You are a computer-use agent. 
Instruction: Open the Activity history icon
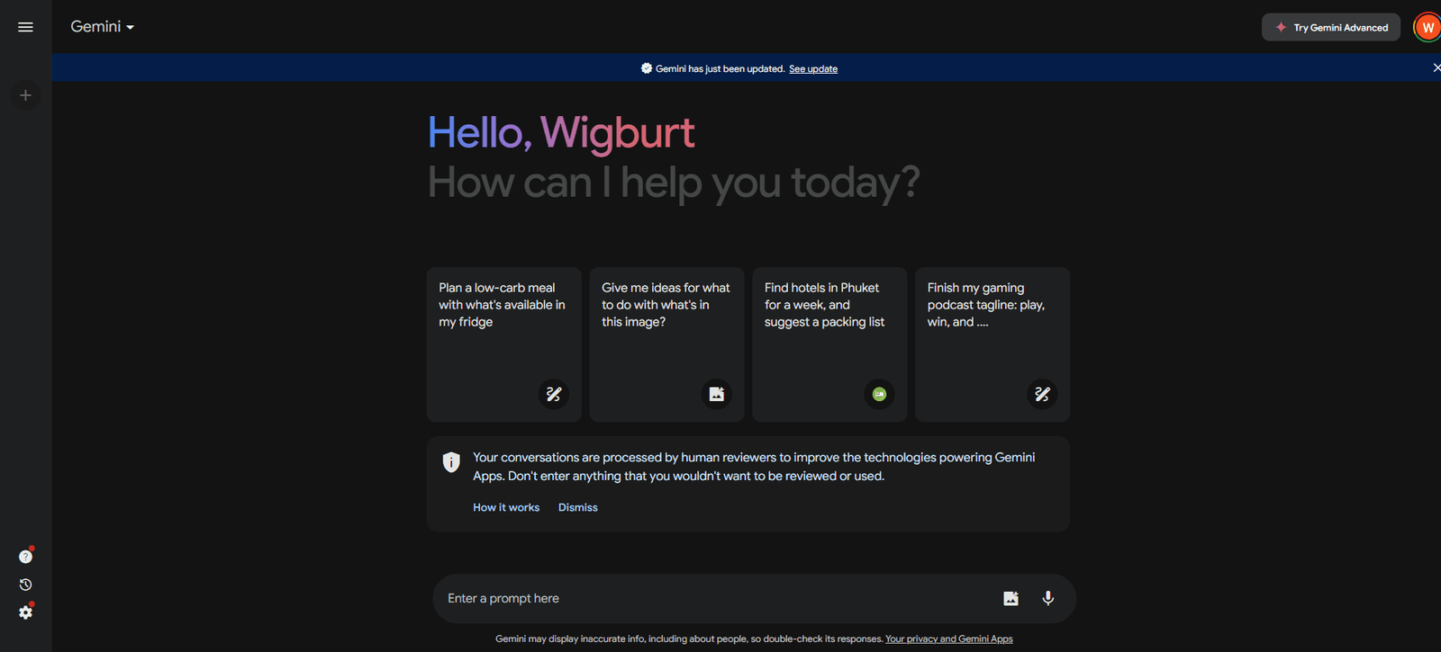(x=25, y=585)
